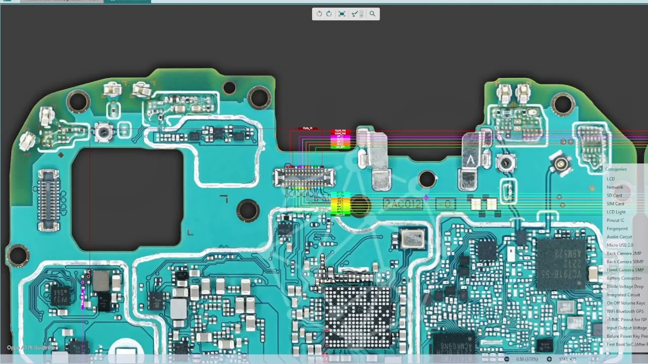
Task: Select the Input Output Voltage category
Action: click(627, 328)
